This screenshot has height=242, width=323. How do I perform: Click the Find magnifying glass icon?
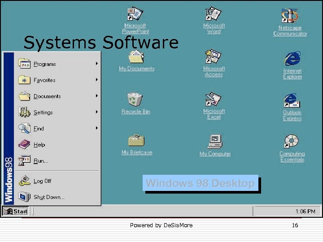click(24, 128)
